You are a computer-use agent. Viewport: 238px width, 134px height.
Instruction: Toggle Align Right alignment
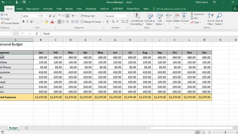[67, 22]
